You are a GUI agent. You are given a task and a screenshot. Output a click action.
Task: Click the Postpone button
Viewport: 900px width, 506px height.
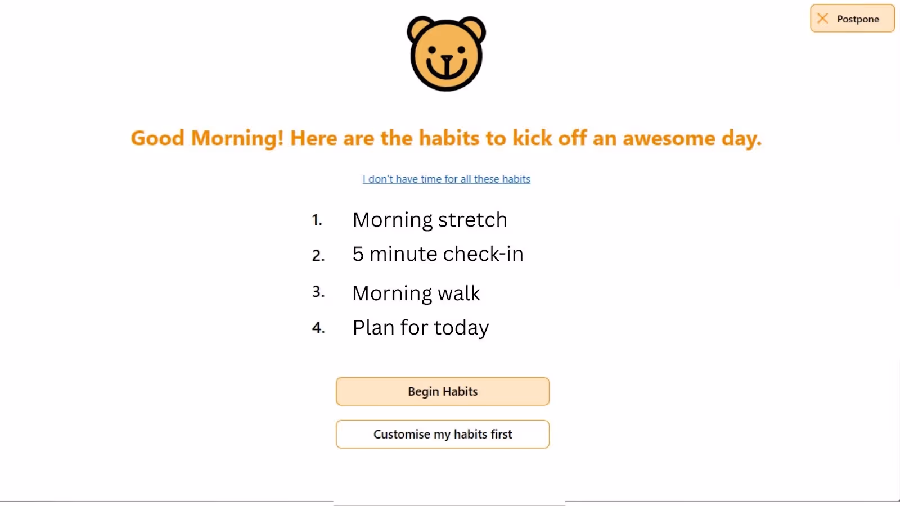(852, 19)
